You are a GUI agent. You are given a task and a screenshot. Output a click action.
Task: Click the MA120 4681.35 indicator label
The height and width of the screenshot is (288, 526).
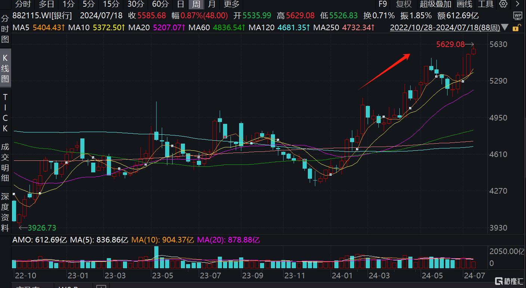[279, 28]
